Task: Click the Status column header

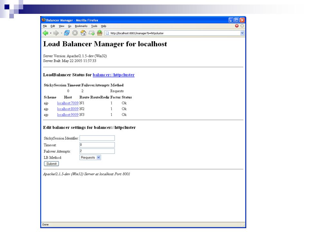Action: (127, 97)
